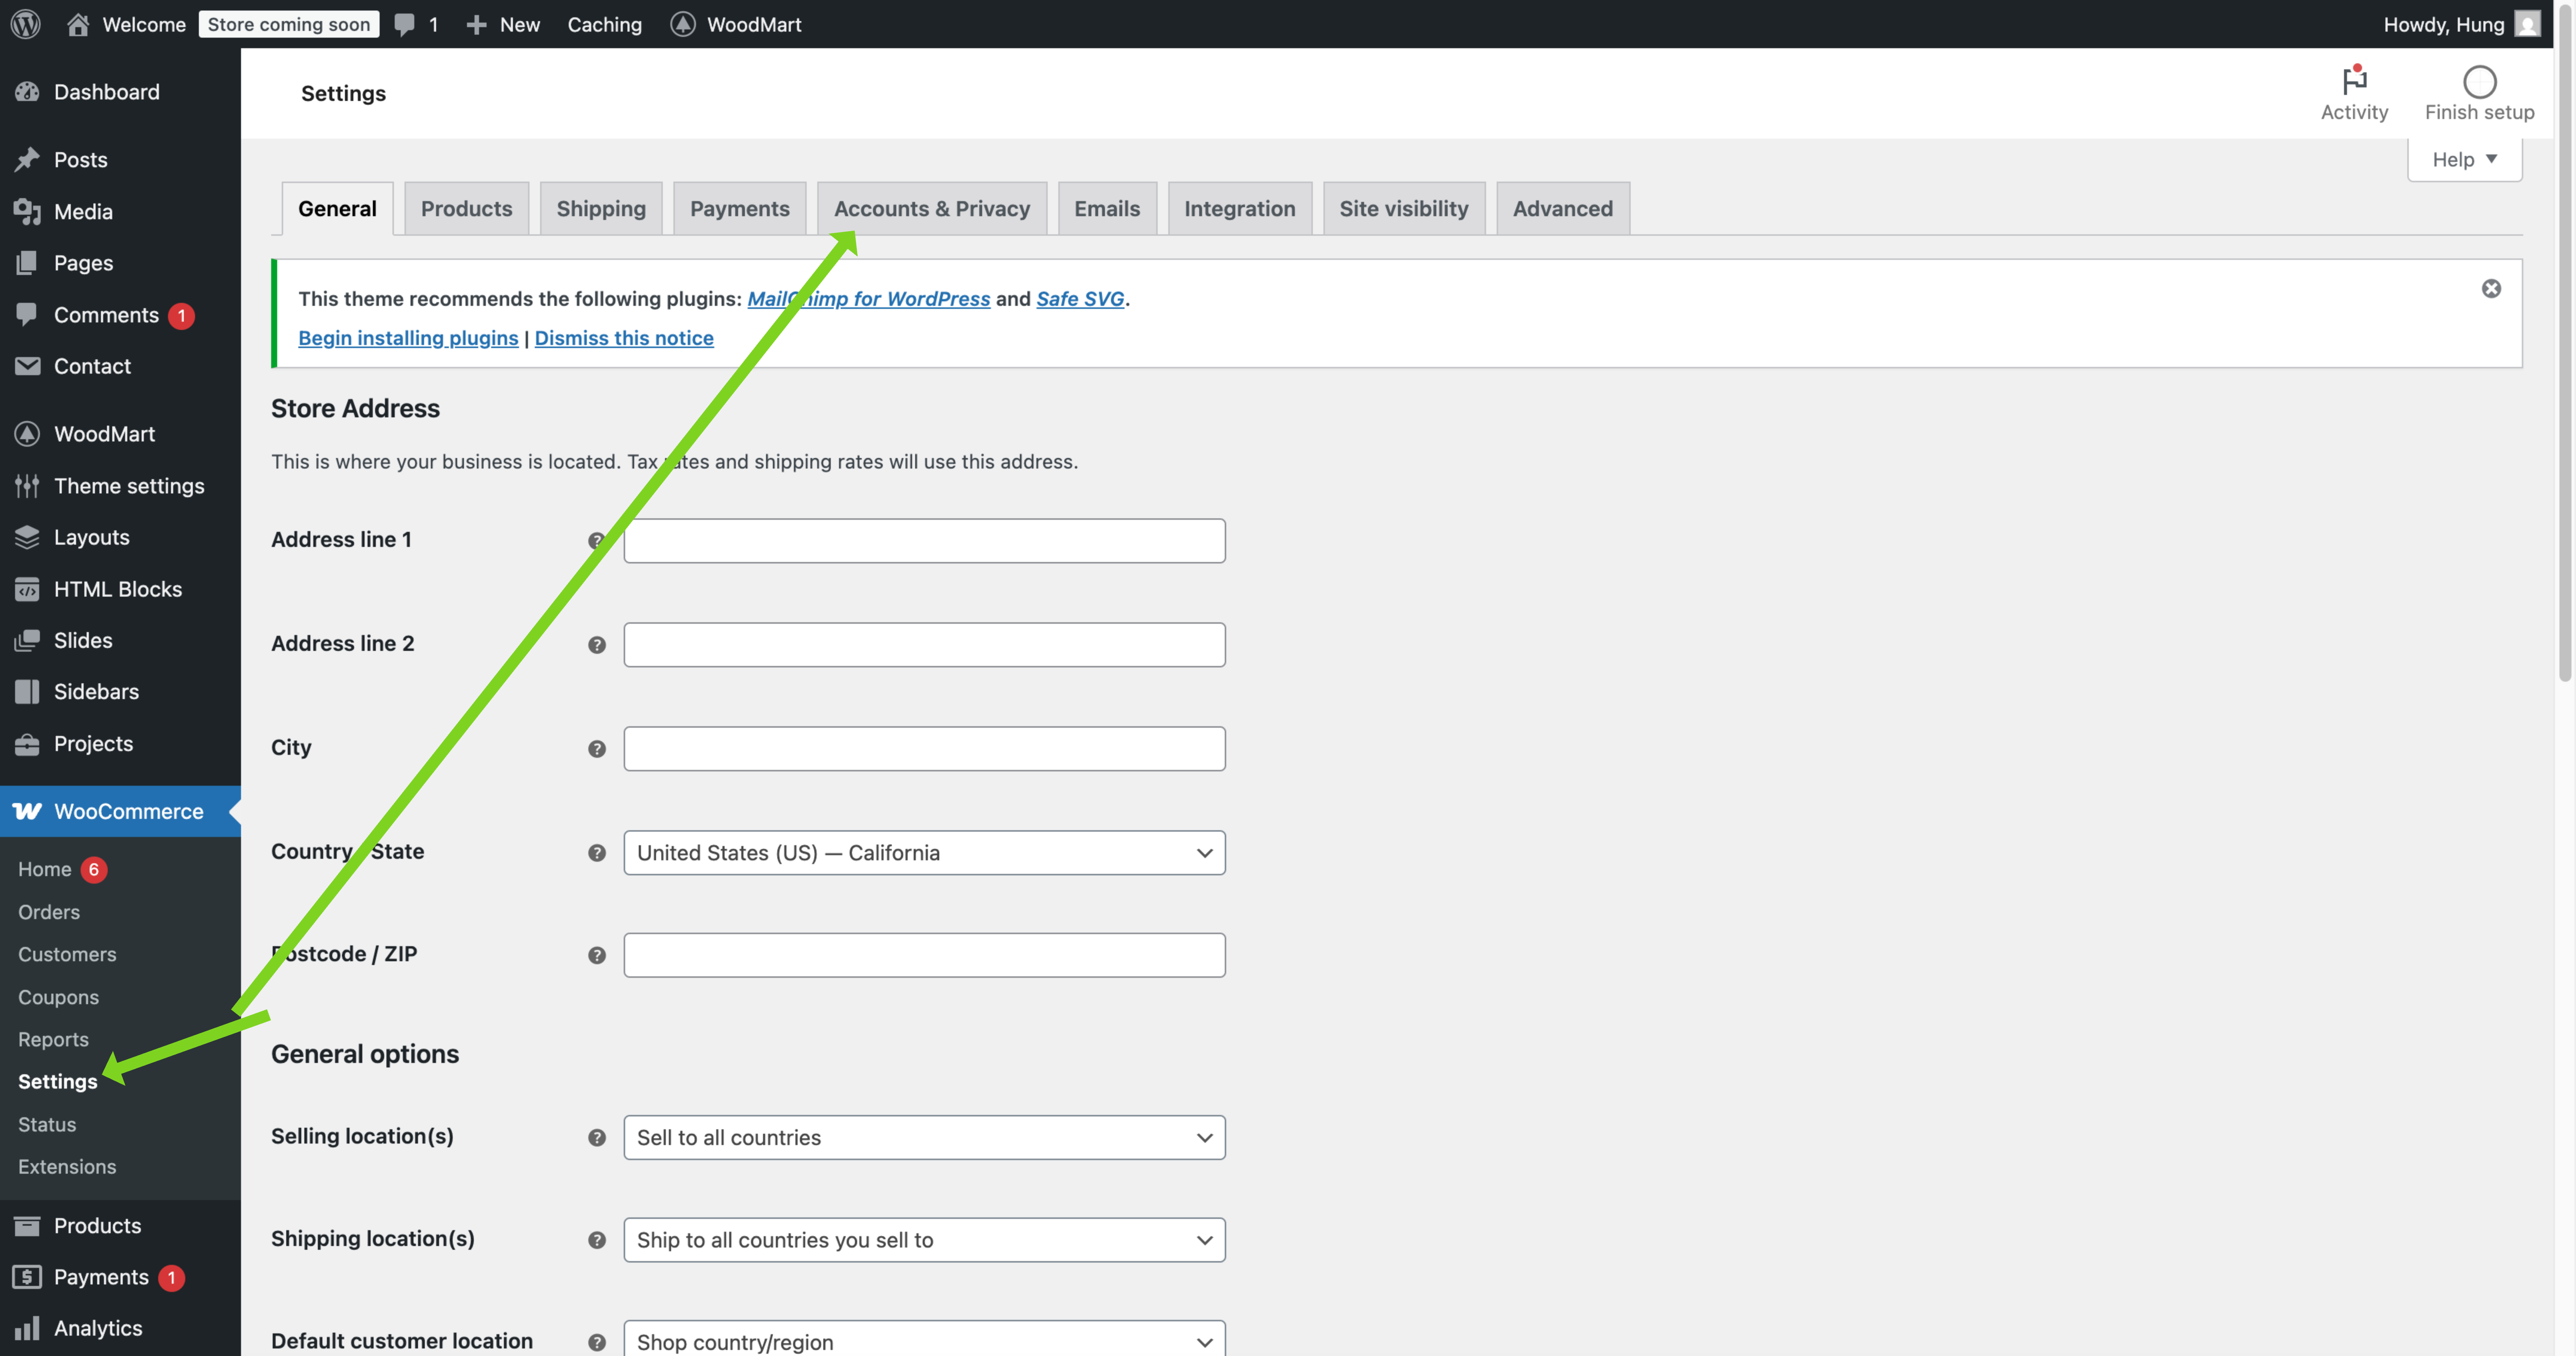Select the General settings tab
Image resolution: width=2576 pixels, height=1356 pixels.
tap(338, 209)
